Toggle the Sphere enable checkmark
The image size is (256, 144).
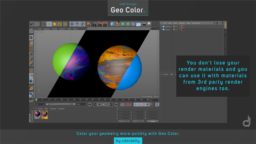(177, 30)
